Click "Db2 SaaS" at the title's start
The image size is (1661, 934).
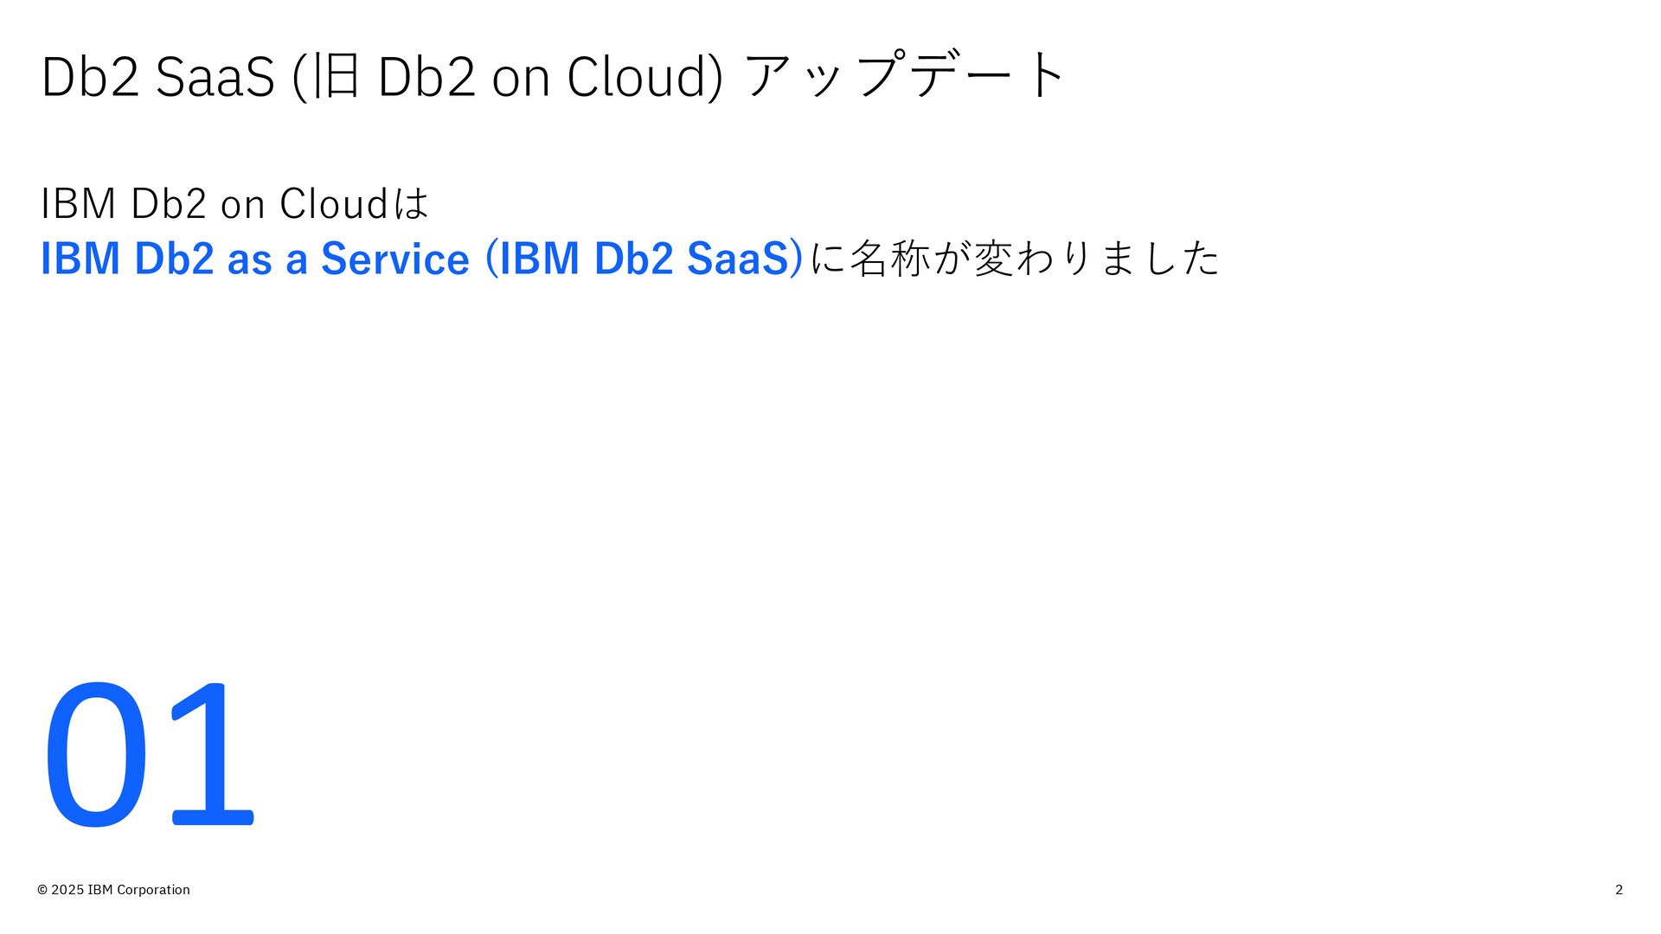[157, 76]
